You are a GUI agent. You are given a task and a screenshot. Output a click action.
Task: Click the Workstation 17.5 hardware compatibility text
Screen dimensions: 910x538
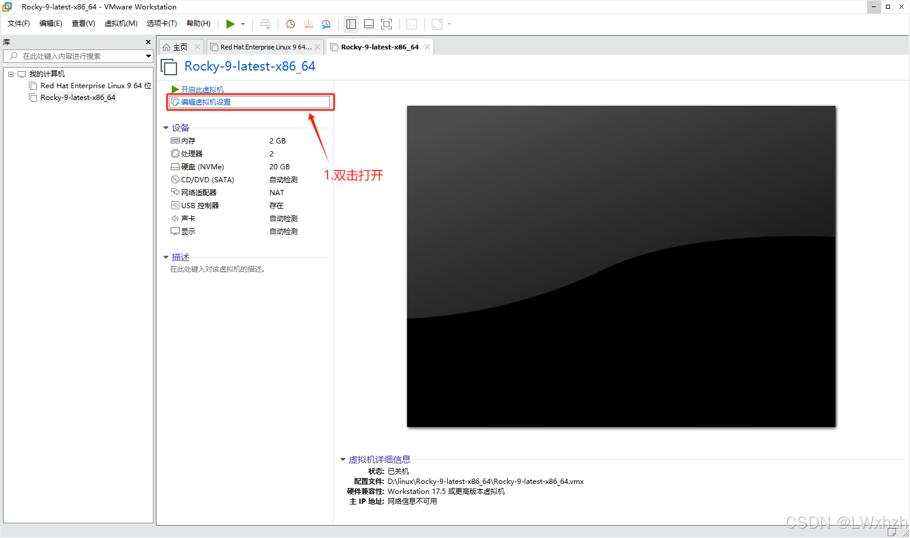tap(446, 492)
